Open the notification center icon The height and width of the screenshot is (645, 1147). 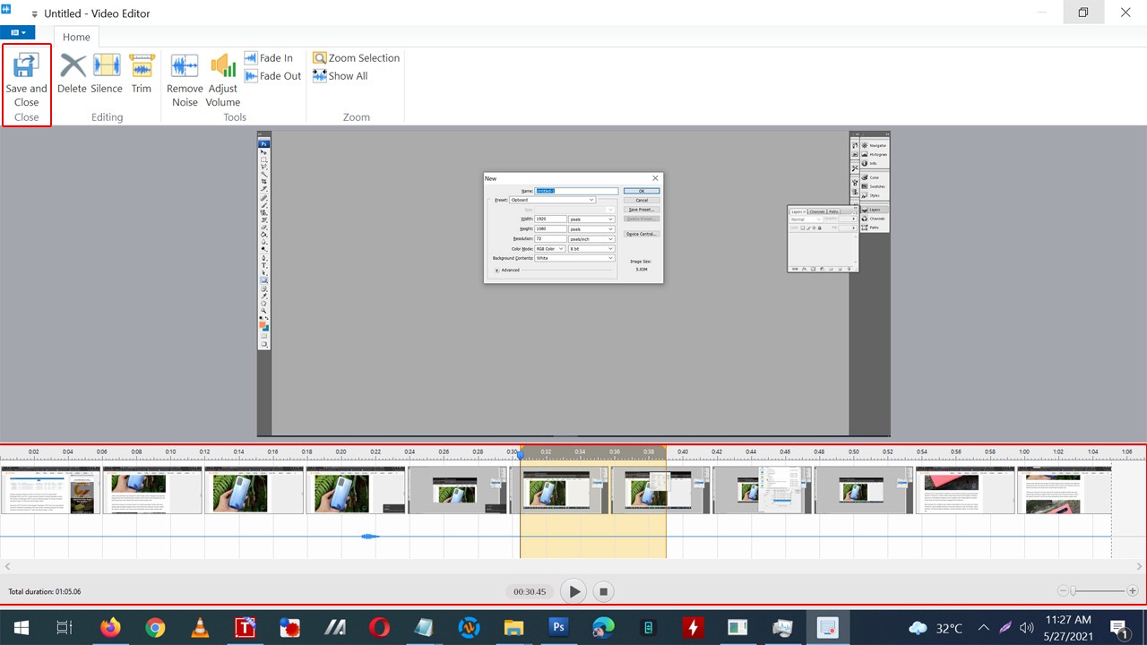(1120, 628)
